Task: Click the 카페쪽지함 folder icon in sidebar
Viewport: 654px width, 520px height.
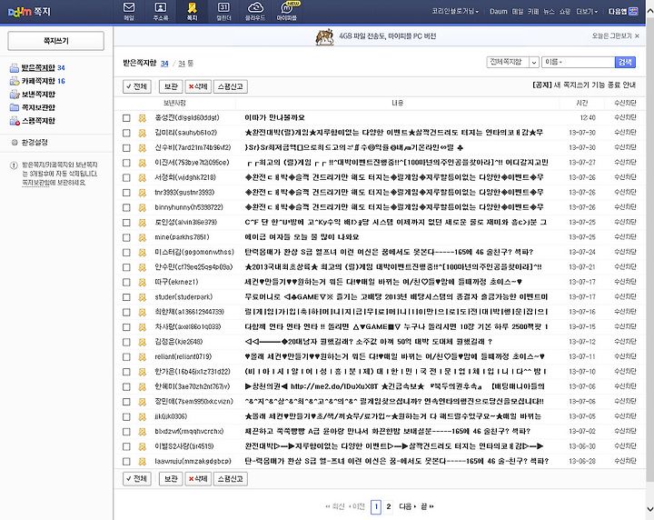Action: click(x=15, y=81)
